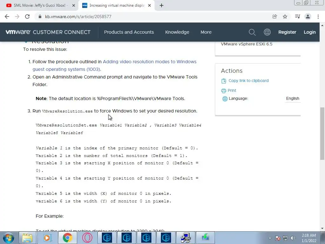
Task: Click the browser back arrow
Action: [7, 17]
